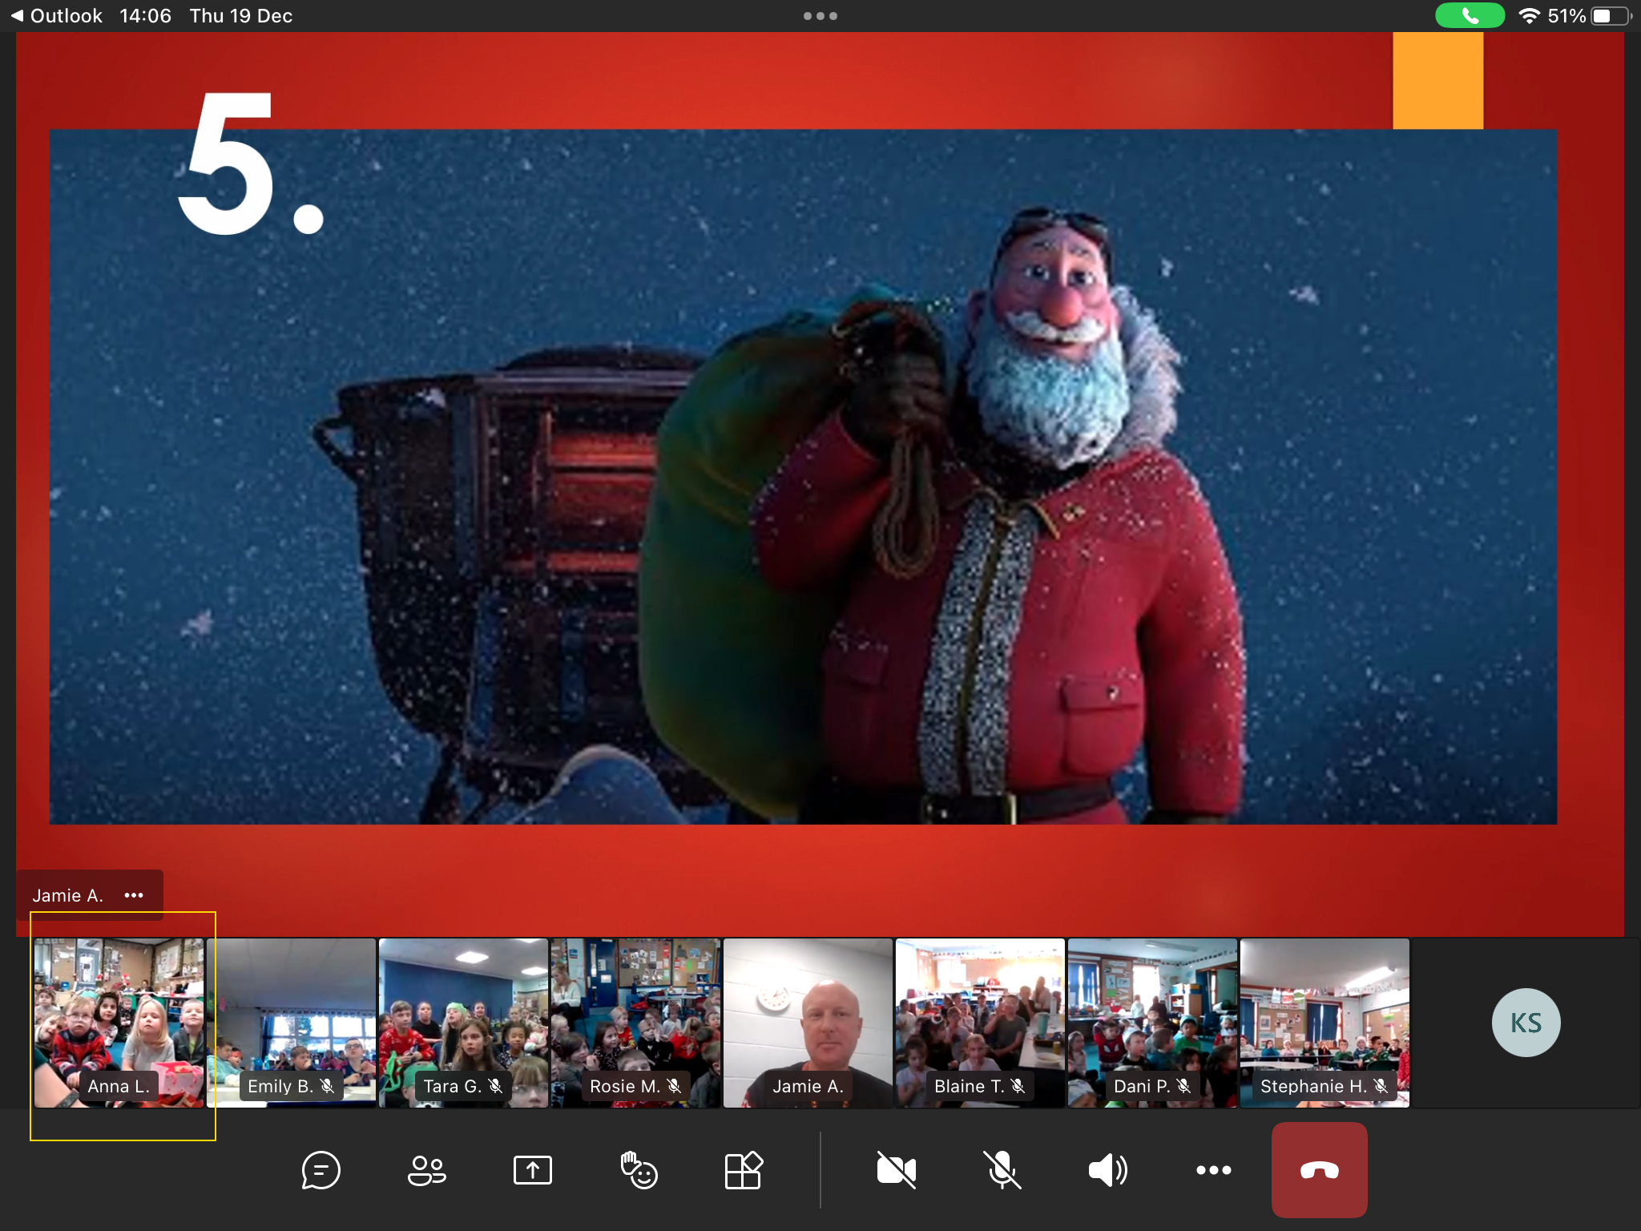Tap the KS participant avatar

coord(1526,1023)
